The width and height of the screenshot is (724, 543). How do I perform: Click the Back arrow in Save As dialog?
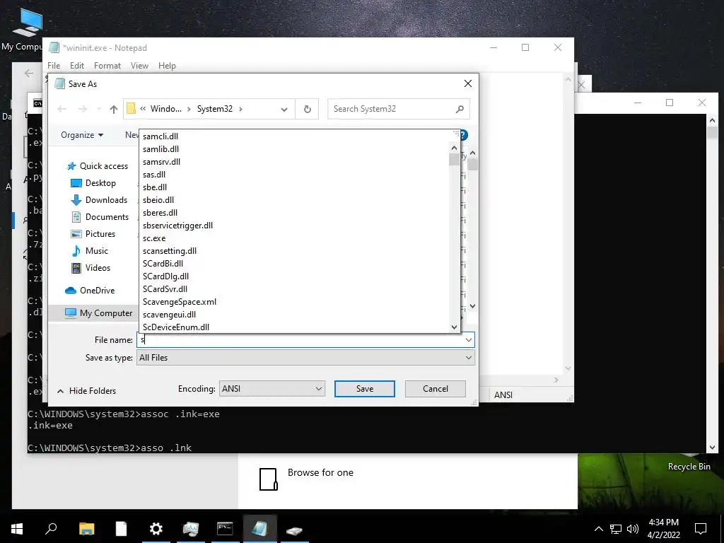[x=62, y=109]
